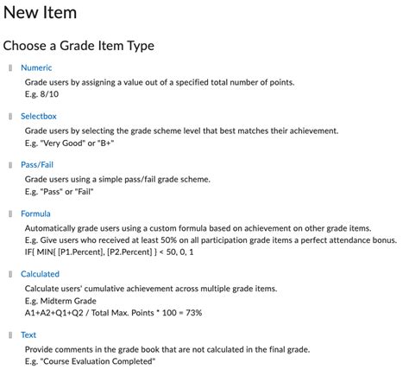
Task: Open the Numeric grade item type
Action: click(36, 67)
